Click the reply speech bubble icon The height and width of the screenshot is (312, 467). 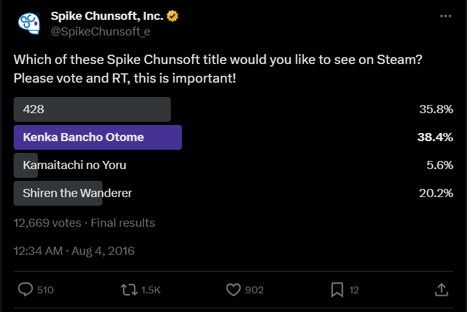coord(25,290)
